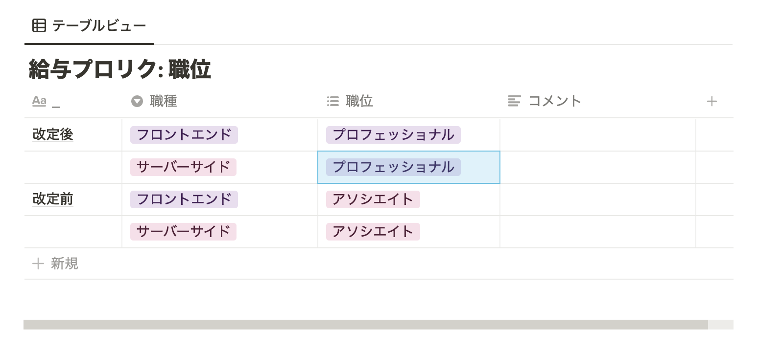The width and height of the screenshot is (758, 351).
Task: Click the フロントエンド tag in the 改定後 row
Action: [x=184, y=135]
